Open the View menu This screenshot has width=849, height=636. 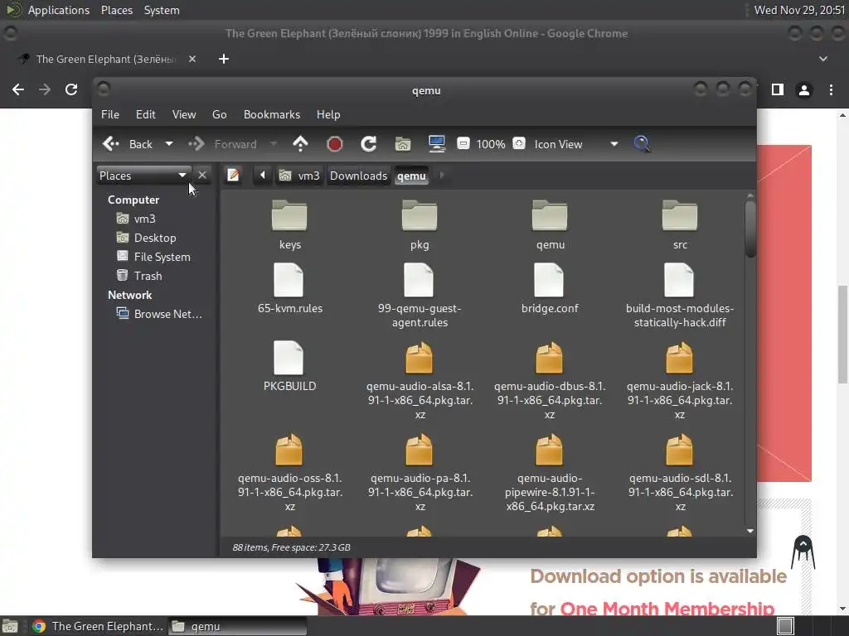point(184,114)
